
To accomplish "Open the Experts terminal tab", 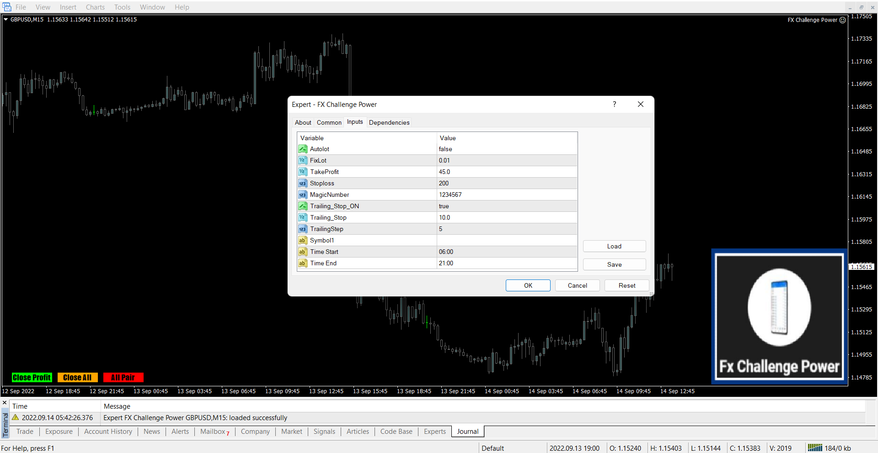I will 434,432.
